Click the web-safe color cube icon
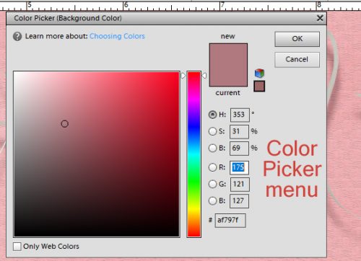 pyautogui.click(x=259, y=73)
